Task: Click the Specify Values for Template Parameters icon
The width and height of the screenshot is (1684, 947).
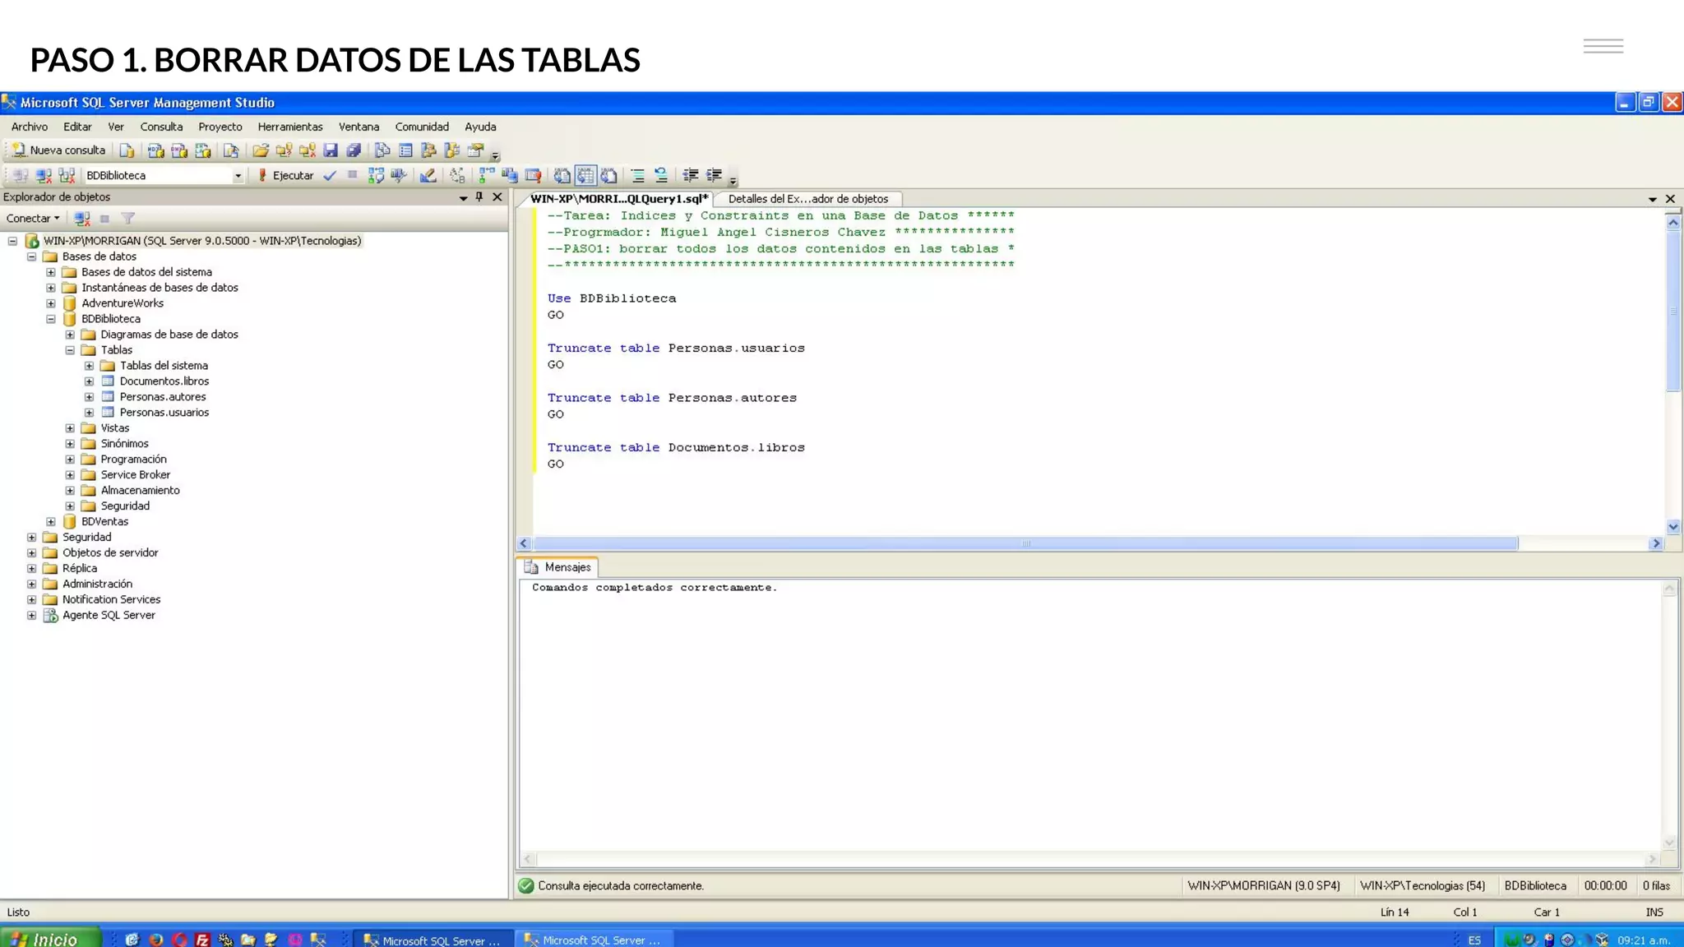Action: (x=457, y=175)
